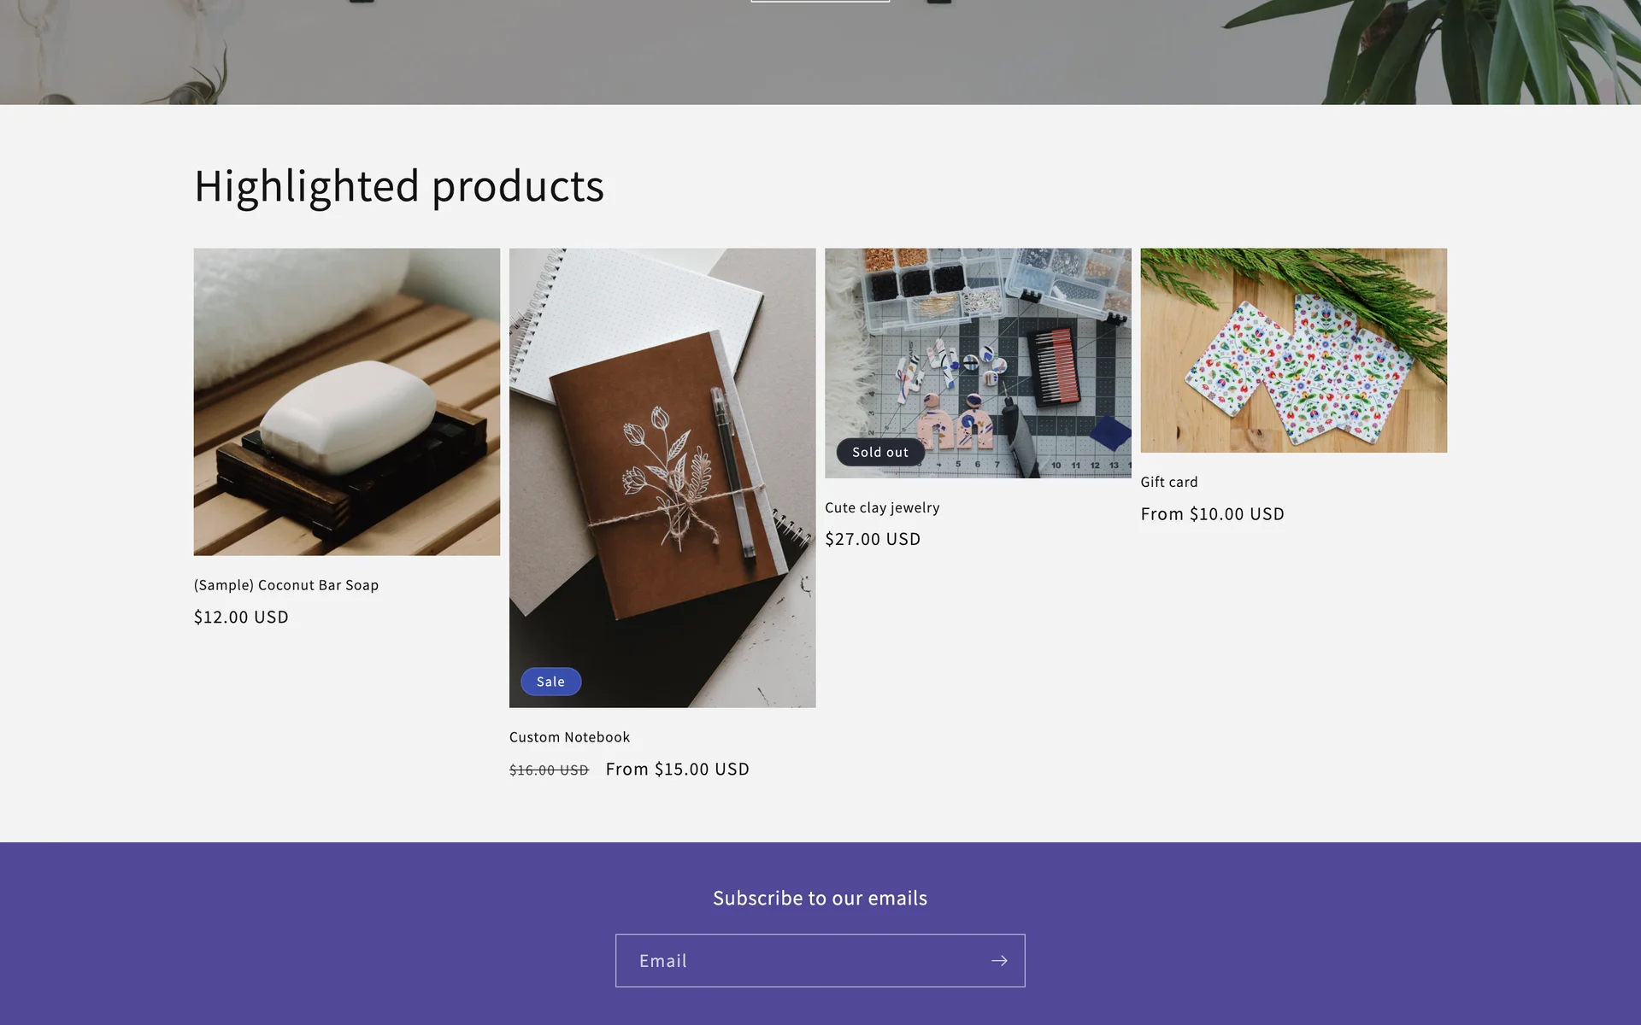Click the crossed-out $16.00 USD price
The width and height of the screenshot is (1641, 1025).
click(549, 770)
